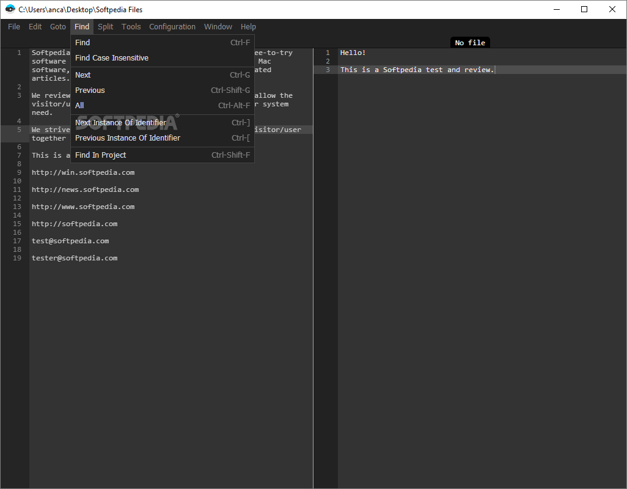
Task: Choose Find Ctrl-F from menu
Action: (163, 42)
